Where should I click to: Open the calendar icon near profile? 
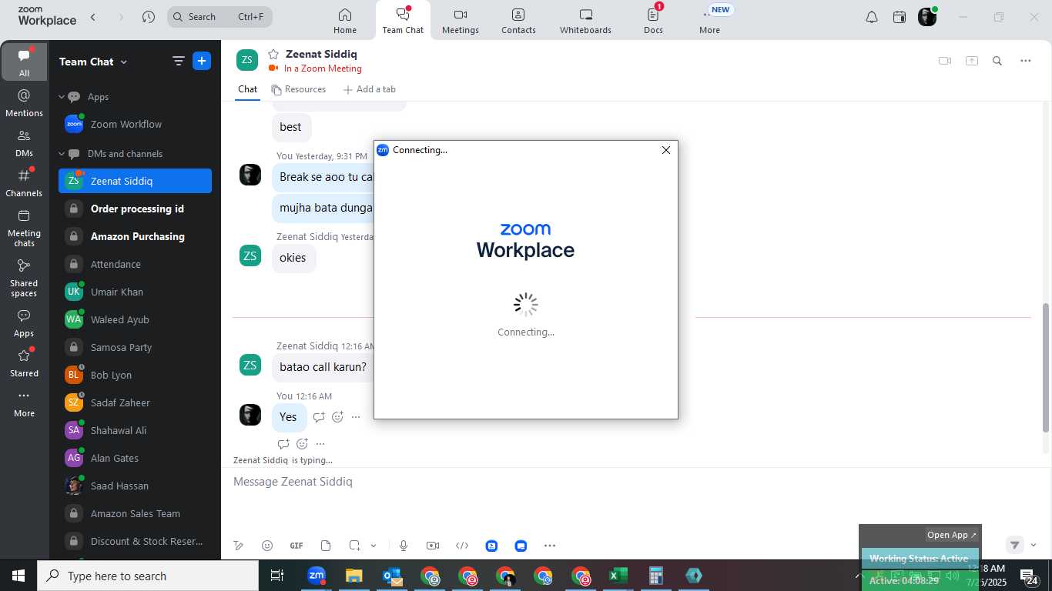tap(900, 17)
